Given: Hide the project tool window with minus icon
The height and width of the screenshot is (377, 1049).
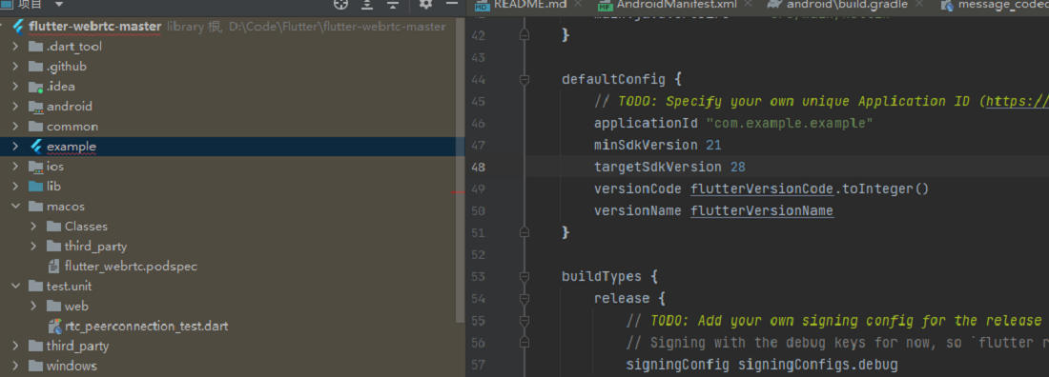Looking at the screenshot, I should 452,5.
